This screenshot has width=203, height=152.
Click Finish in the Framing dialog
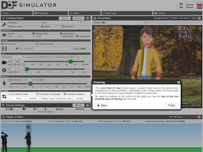coord(171,105)
